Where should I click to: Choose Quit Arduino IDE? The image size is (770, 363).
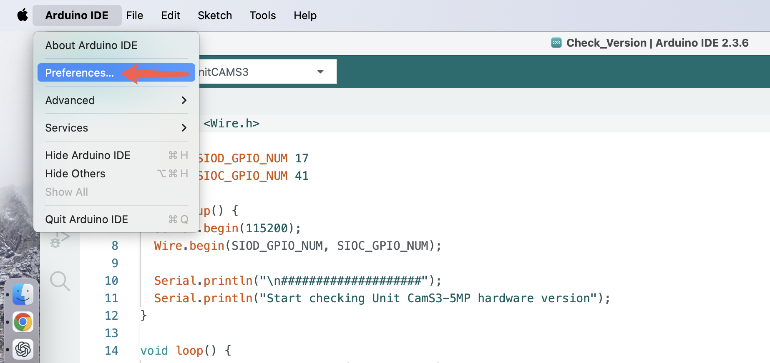coord(116,219)
